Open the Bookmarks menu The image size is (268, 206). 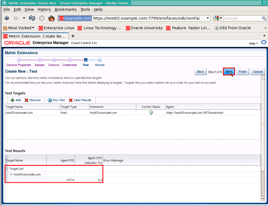pos(66,9)
